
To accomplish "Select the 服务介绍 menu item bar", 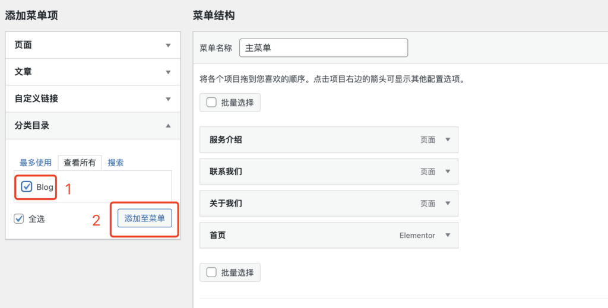I will (329, 140).
